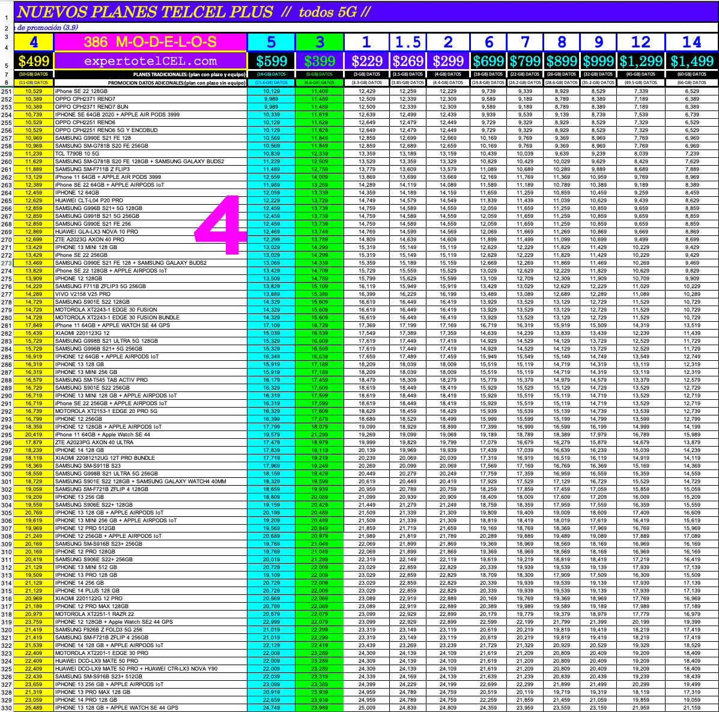The image size is (719, 712).
Task: Click the IPHONE 13 128 GB + APPLE WATCH SE 44 GPS cell
Action: click(150, 708)
